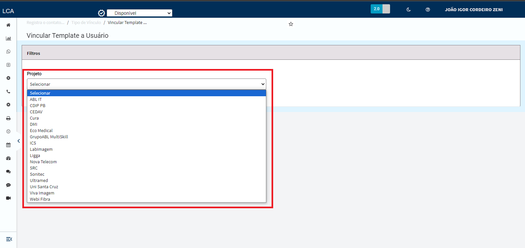This screenshot has width=525, height=248.
Task: Click the Projeto select box
Action: pyautogui.click(x=146, y=84)
